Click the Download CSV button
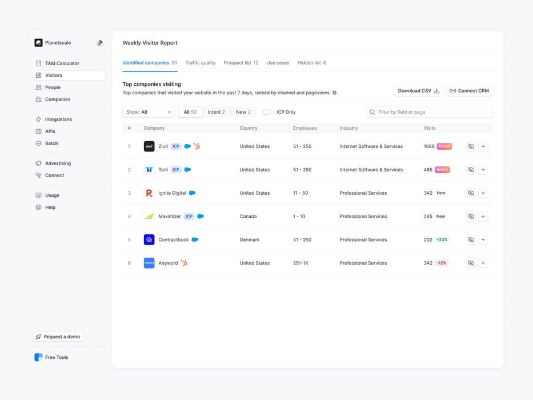Image resolution: width=533 pixels, height=400 pixels. pos(418,91)
